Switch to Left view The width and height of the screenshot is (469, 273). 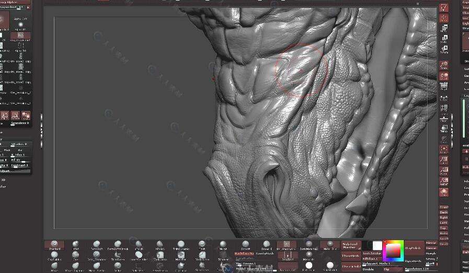click(444, 223)
